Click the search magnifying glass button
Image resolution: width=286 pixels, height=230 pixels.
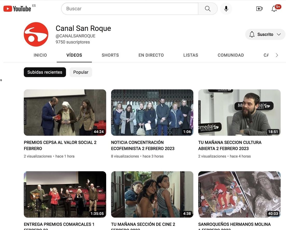[208, 9]
